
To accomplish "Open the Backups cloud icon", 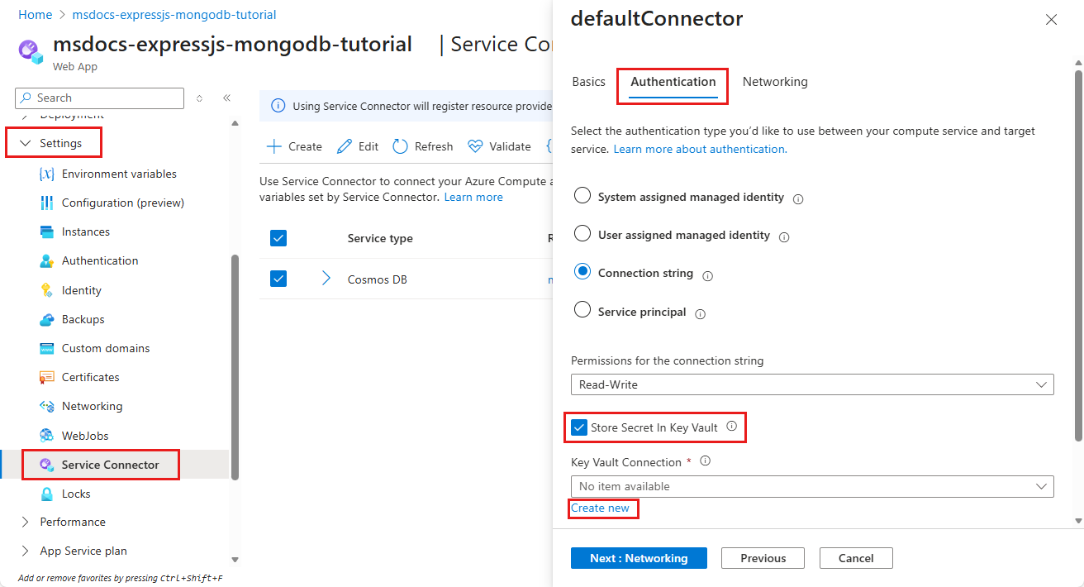I will pos(46,319).
